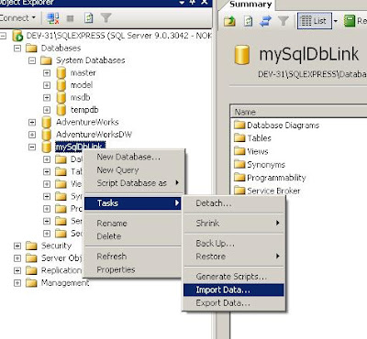Click the List view button
Viewport: 367px width, 339px height.
[315, 21]
